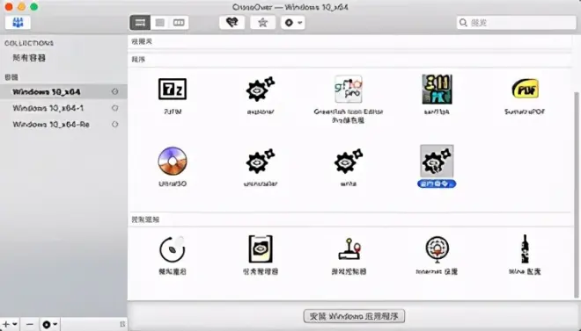Screen dimensions: 581x331
Task: Select the write gear icon
Action: tap(349, 161)
